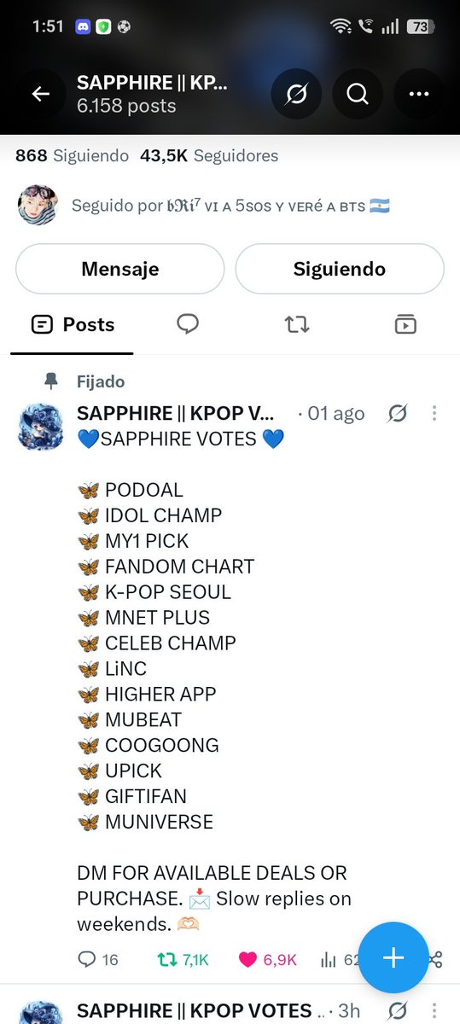
Task: Tap the Mensaje button
Action: click(120, 269)
